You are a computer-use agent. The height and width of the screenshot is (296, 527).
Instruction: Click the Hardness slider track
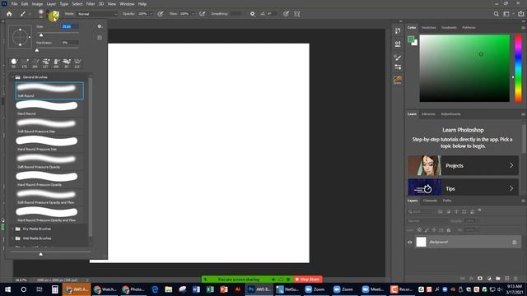pos(58,48)
